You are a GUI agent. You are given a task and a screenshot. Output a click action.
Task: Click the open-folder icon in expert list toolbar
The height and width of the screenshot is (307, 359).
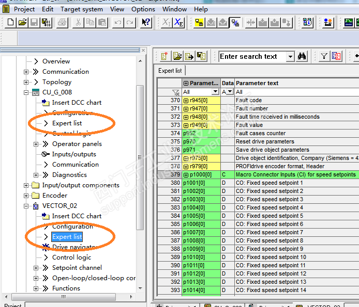coord(177,56)
